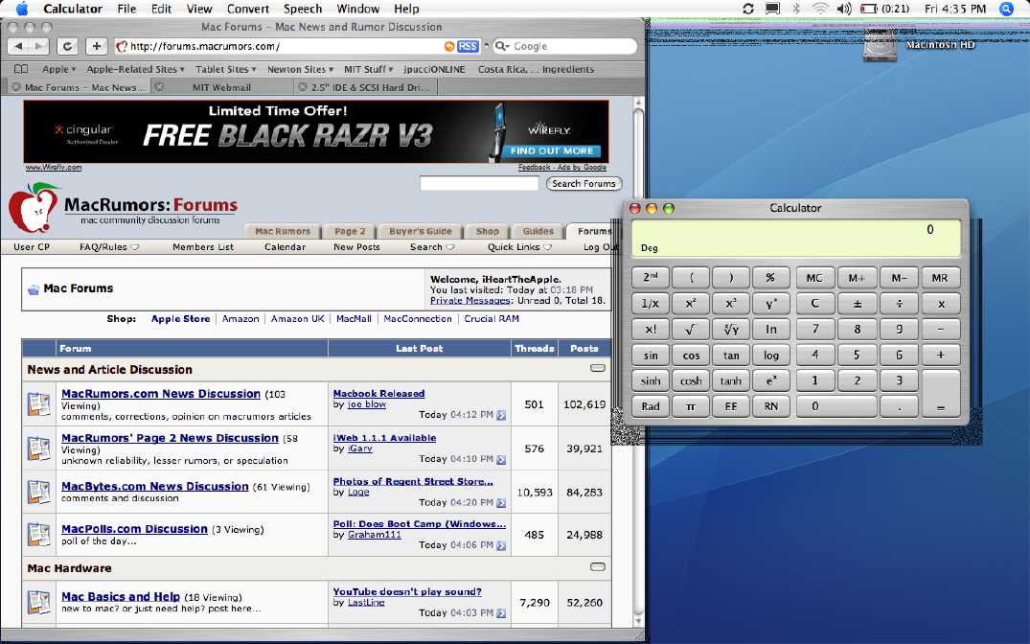Click the RSS badge in address bar
1030x644 pixels.
(x=468, y=46)
